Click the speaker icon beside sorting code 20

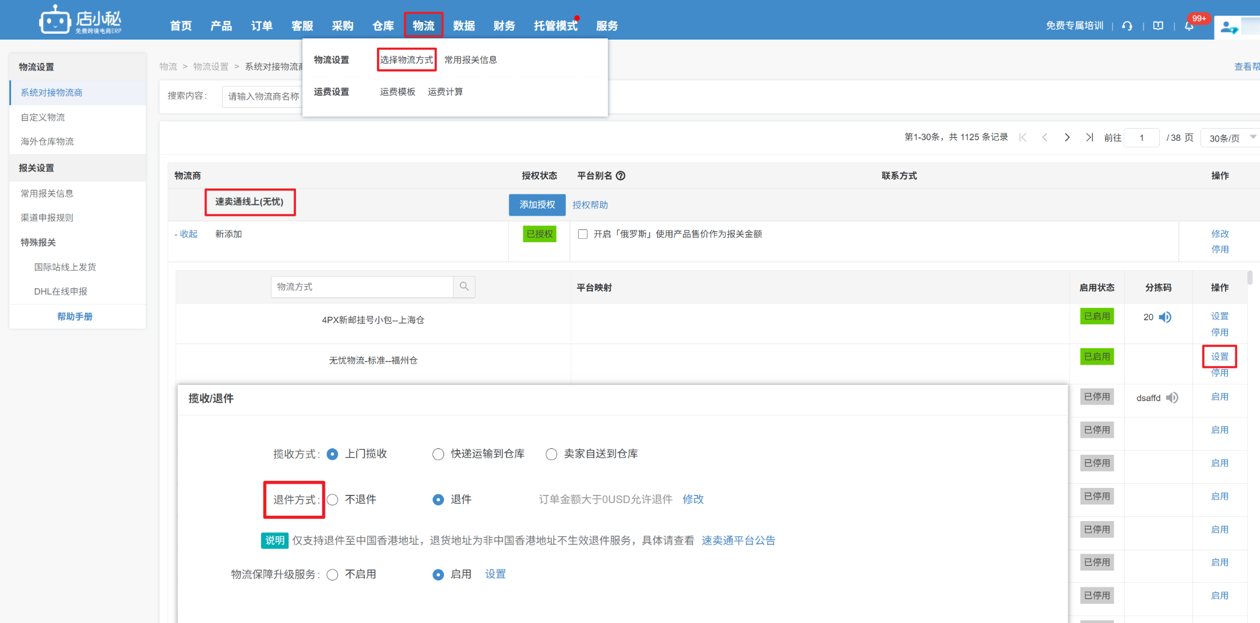click(x=1165, y=317)
